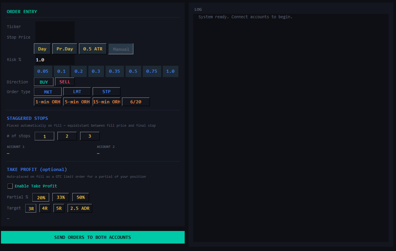
Task: Click the 'System ready' log message
Action: click(246, 17)
